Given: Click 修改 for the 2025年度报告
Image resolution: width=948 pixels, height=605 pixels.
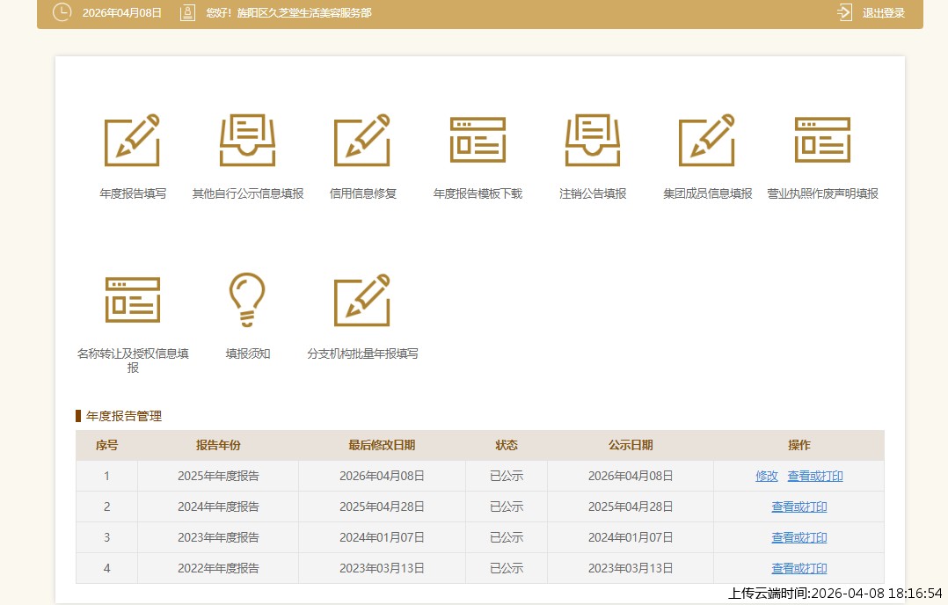Looking at the screenshot, I should [x=767, y=477].
